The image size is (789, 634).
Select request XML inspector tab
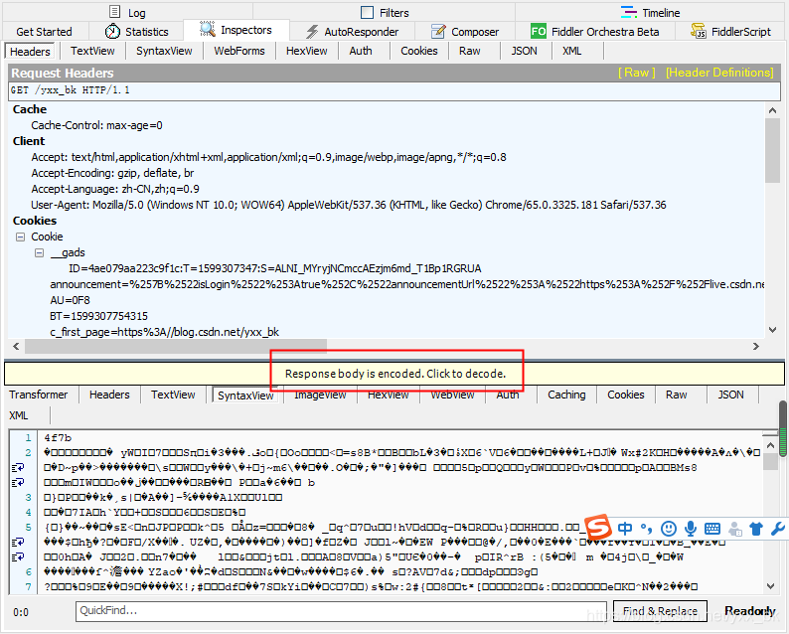coord(572,51)
